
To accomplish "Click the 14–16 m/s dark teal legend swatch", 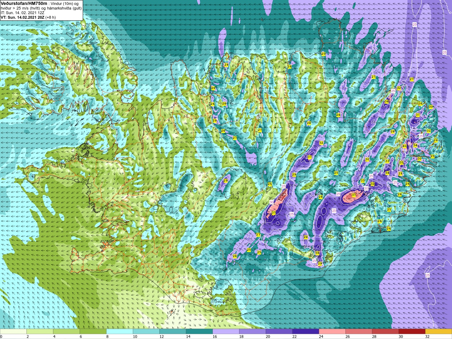I will [x=199, y=332].
